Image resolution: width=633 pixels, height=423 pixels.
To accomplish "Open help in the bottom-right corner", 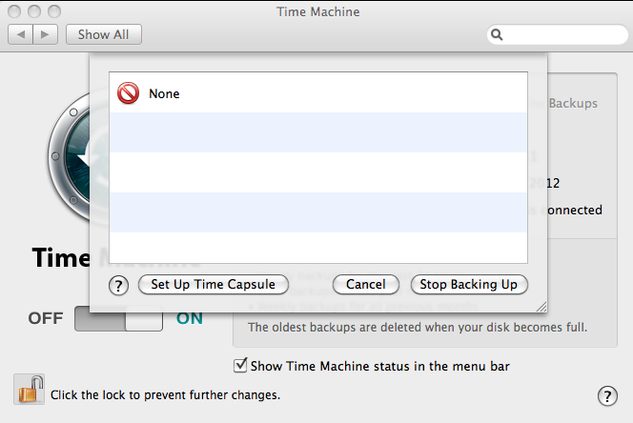I will [606, 396].
